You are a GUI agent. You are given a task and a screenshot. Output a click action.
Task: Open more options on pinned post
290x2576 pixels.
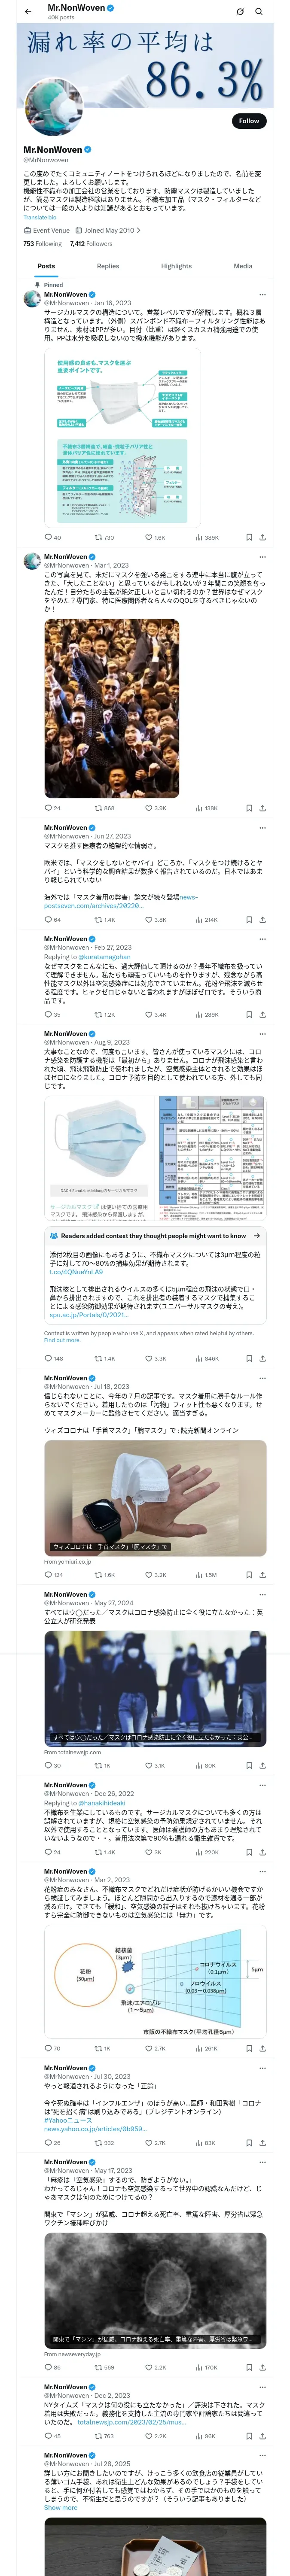[262, 295]
